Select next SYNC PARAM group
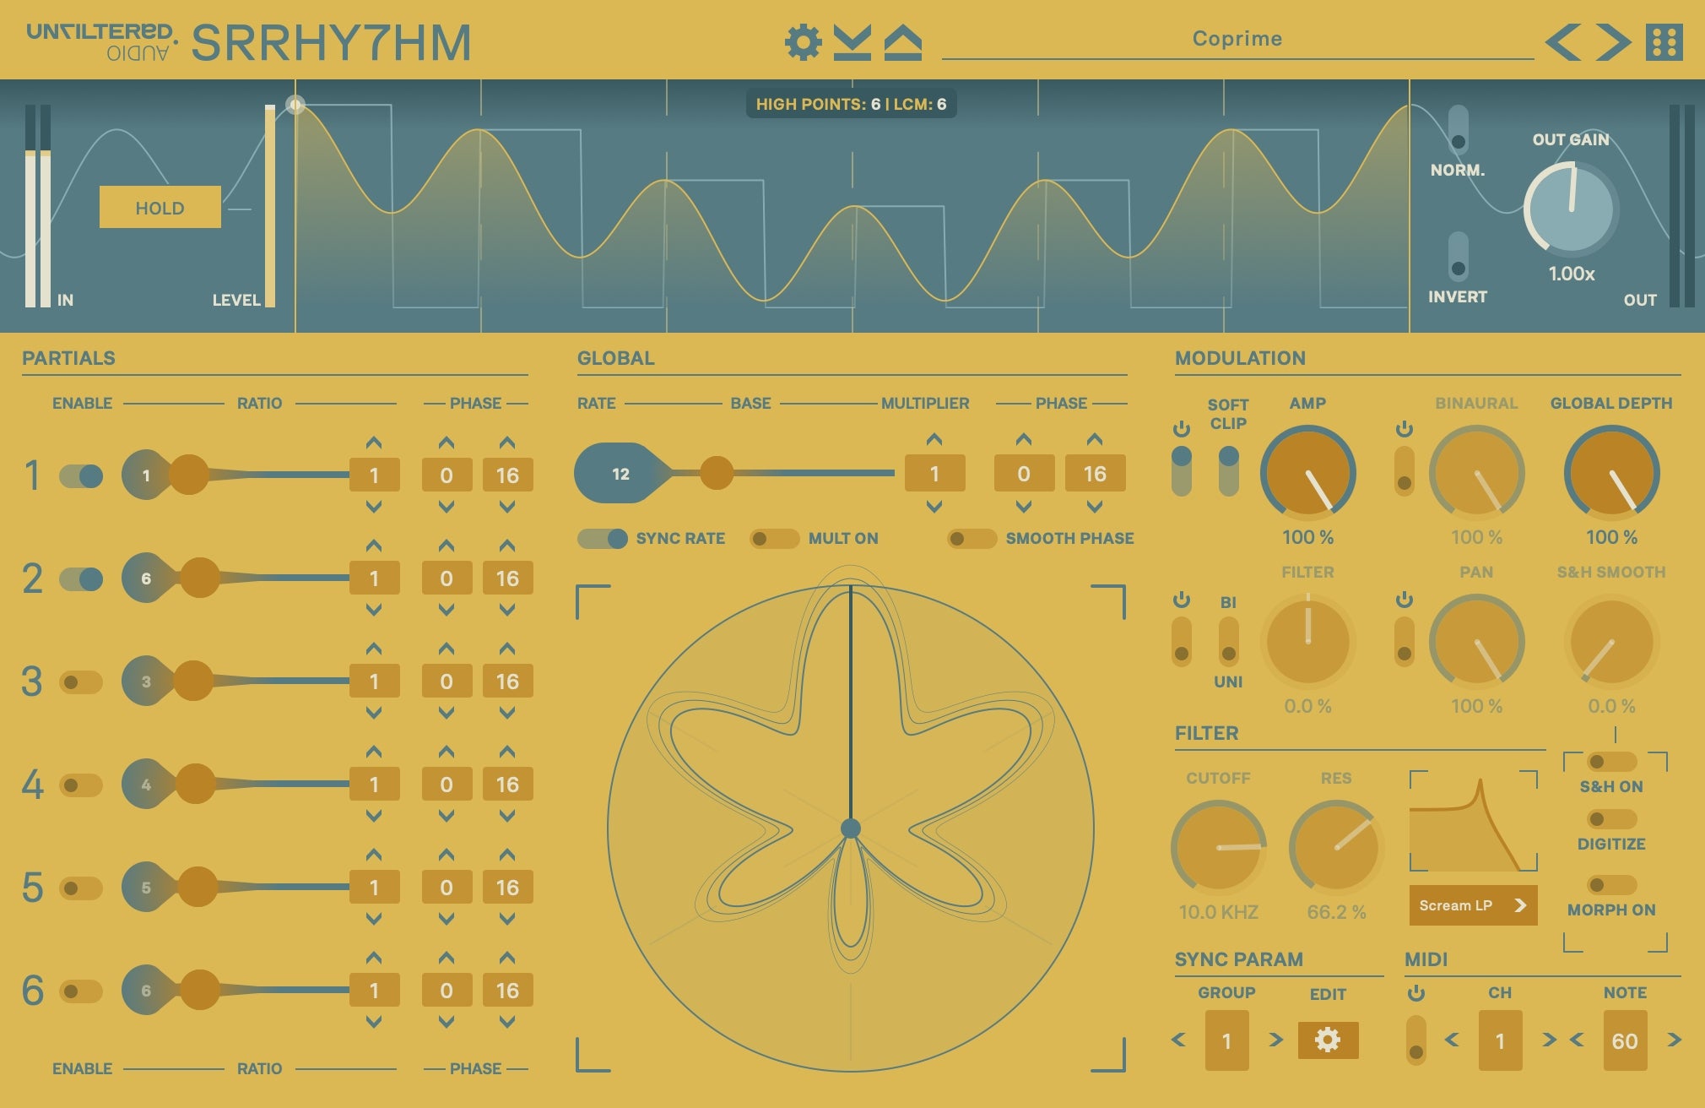Image resolution: width=1705 pixels, height=1108 pixels. point(1275,1040)
